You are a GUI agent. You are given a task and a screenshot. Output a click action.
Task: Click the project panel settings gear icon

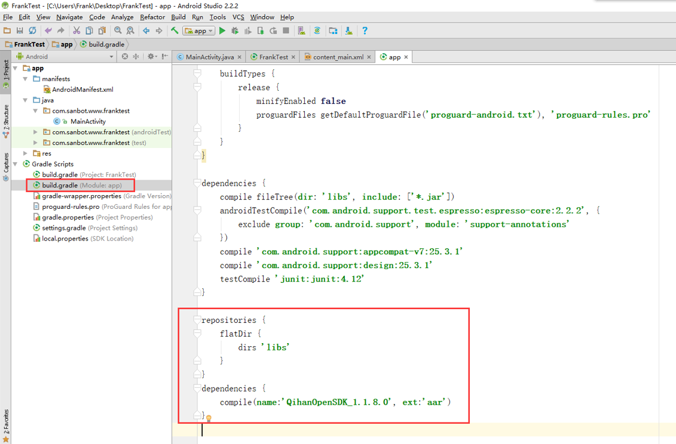[x=151, y=57]
